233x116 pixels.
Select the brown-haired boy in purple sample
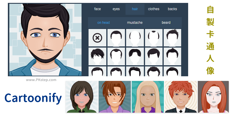(x=115, y=97)
